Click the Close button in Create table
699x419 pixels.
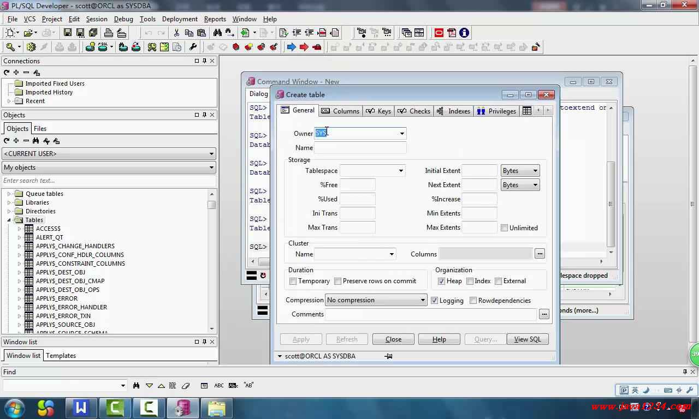tap(393, 339)
